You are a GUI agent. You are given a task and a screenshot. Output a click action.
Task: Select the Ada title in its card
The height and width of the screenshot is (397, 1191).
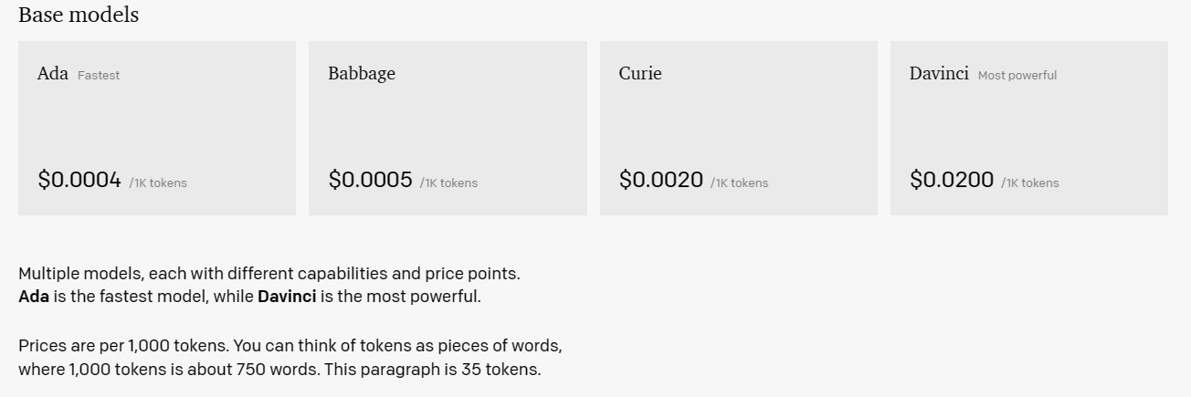point(53,74)
